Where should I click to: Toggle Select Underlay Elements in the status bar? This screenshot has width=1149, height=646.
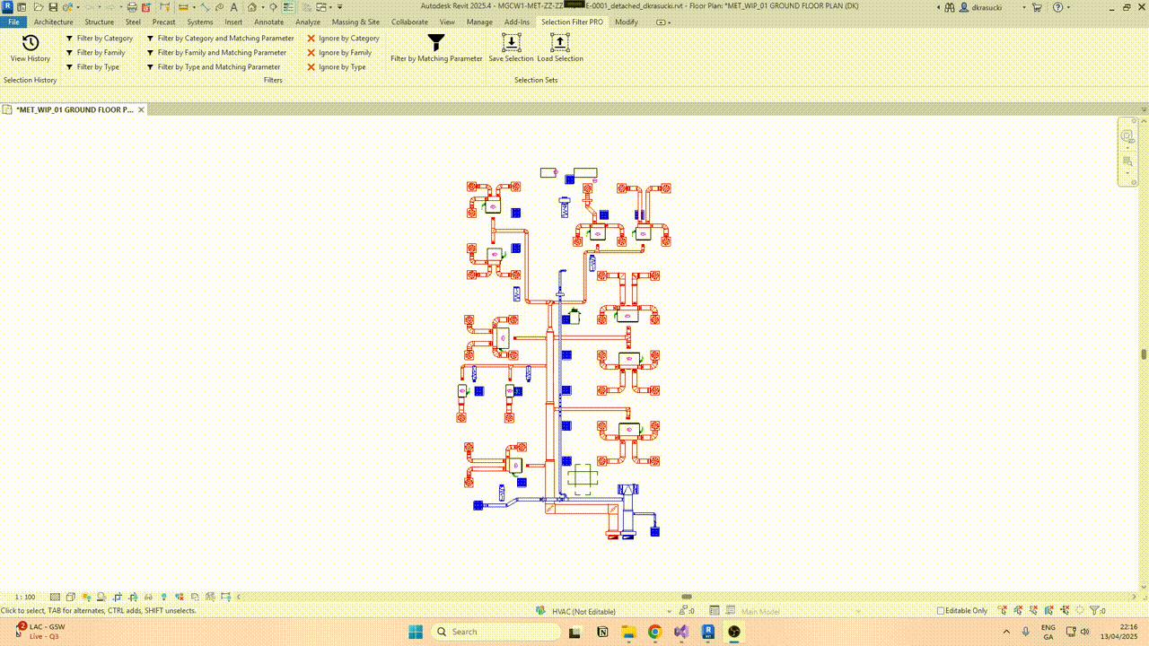1018,611
